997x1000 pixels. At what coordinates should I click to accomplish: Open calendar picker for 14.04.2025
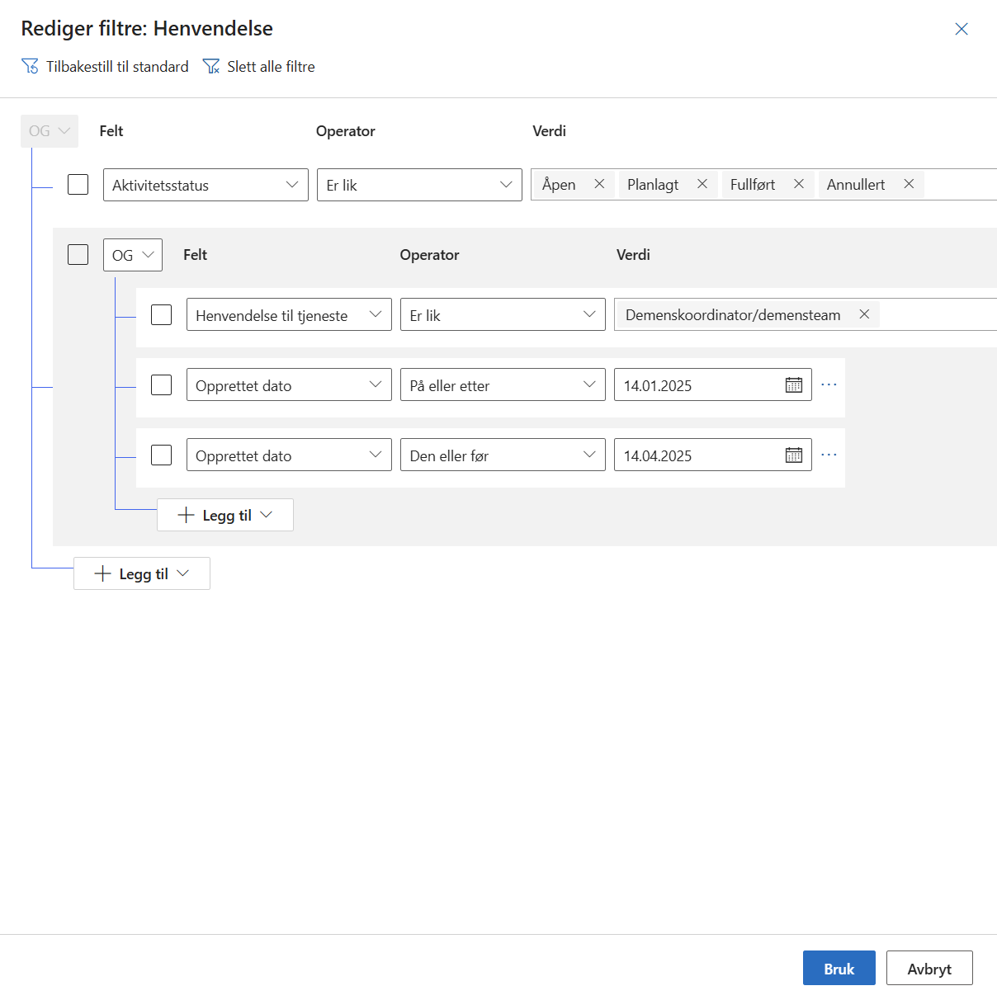tap(794, 455)
